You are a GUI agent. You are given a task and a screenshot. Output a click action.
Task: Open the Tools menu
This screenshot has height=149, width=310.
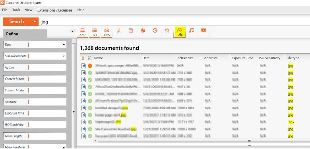pyautogui.click(x=16, y=10)
